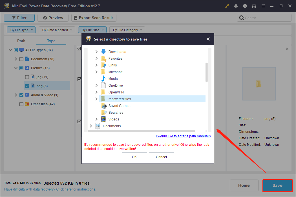This screenshot has width=296, height=197.
Task: Click the Preview eye icon
Action: point(45,17)
